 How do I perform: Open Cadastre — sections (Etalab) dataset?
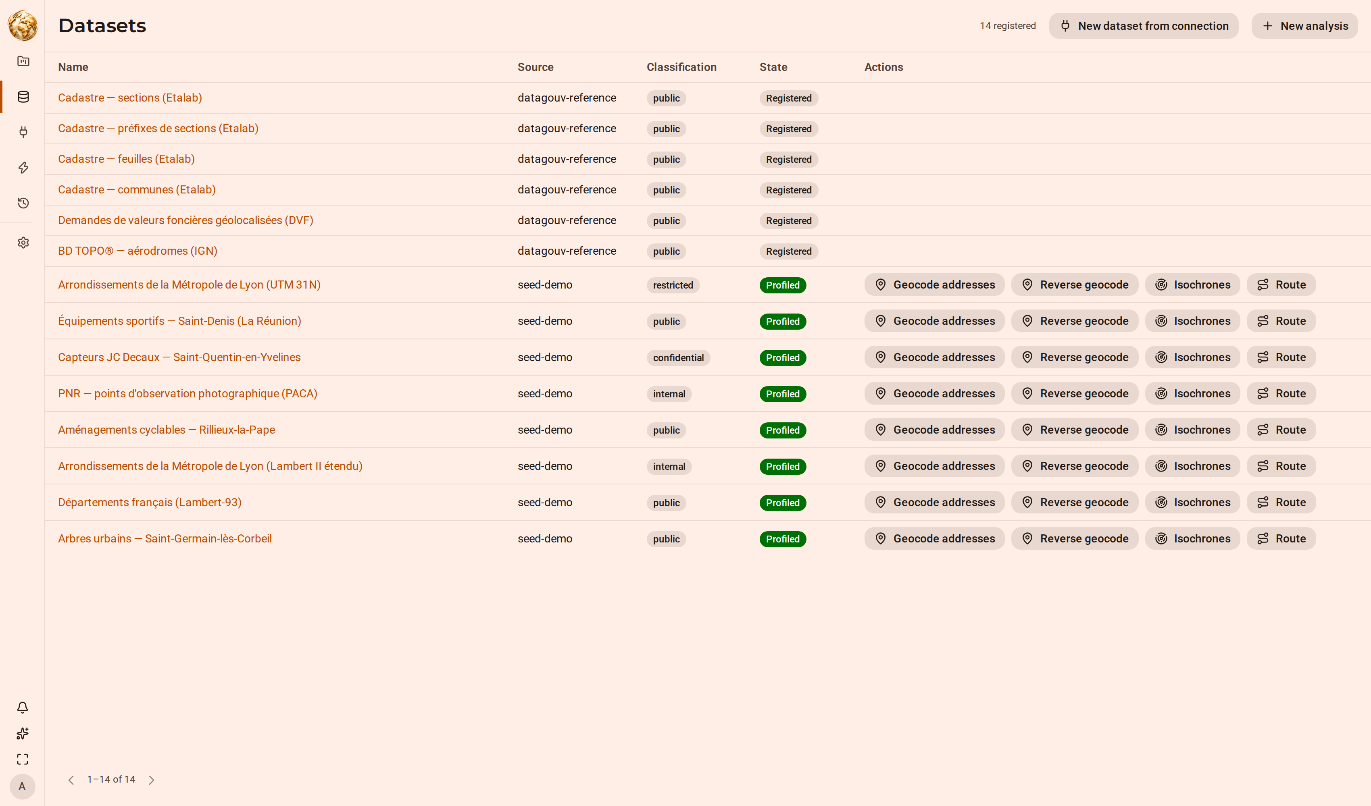coord(130,98)
